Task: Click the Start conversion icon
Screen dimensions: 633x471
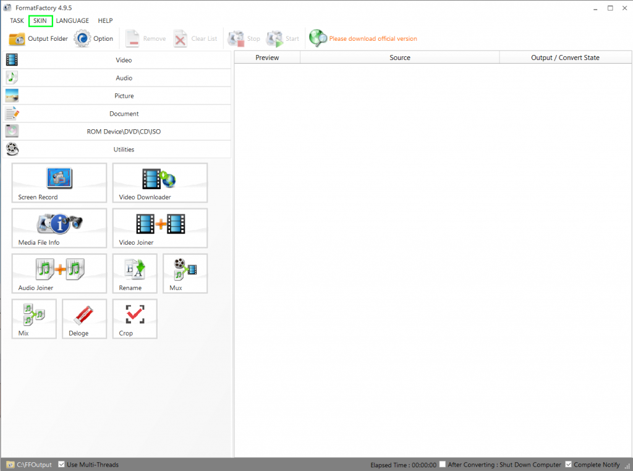Action: pos(275,39)
